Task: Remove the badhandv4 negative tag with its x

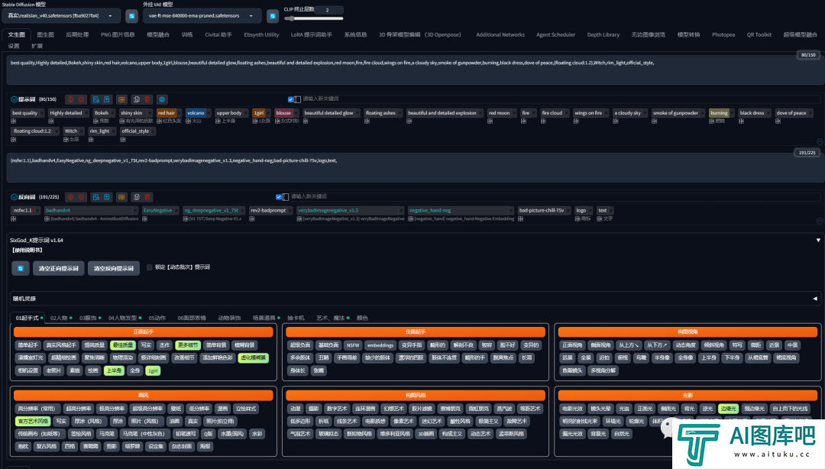Action: [x=135, y=211]
